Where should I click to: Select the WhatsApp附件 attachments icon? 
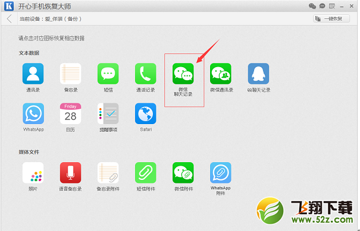(221, 173)
